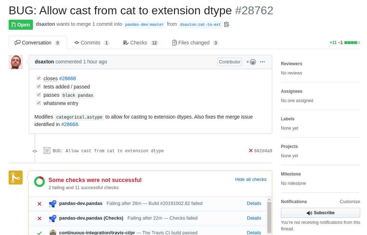This screenshot has width=367, height=235.
Task: Click the Travis CI logo icon
Action: click(53, 232)
